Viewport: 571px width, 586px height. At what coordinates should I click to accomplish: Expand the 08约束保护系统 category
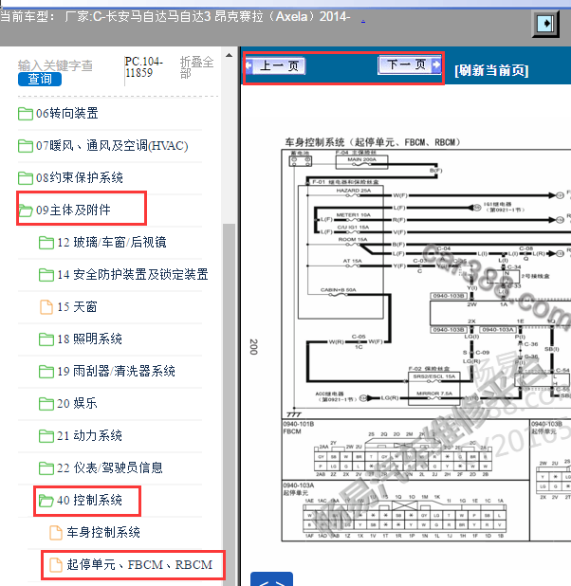tap(80, 178)
